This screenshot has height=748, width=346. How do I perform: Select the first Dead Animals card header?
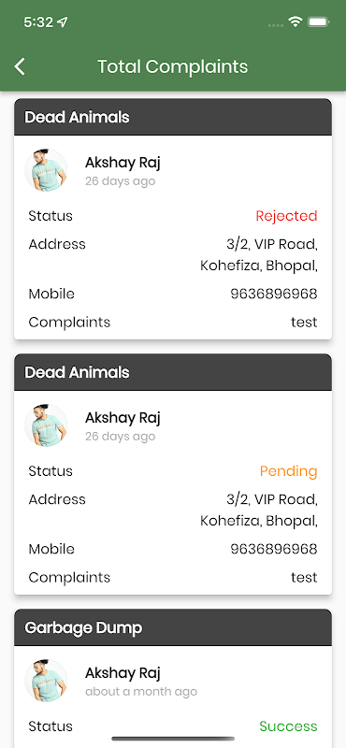[173, 117]
